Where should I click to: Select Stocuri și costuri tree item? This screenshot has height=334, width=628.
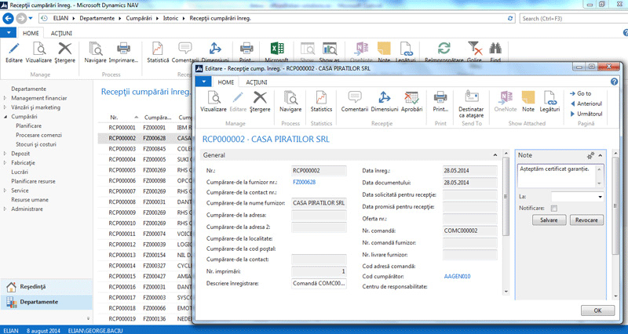(x=36, y=144)
